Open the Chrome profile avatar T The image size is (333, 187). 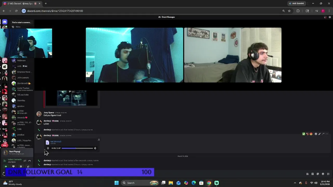tap(323, 11)
